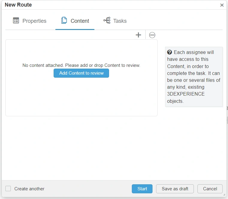Viewport: 228px width, 199px height.
Task: Click the New Route dialog title
Action: [x=18, y=5]
